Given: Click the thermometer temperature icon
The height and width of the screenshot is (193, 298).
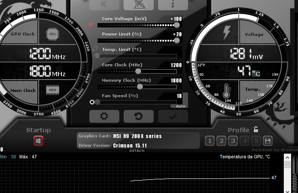Looking at the screenshot, I should click(226, 91).
